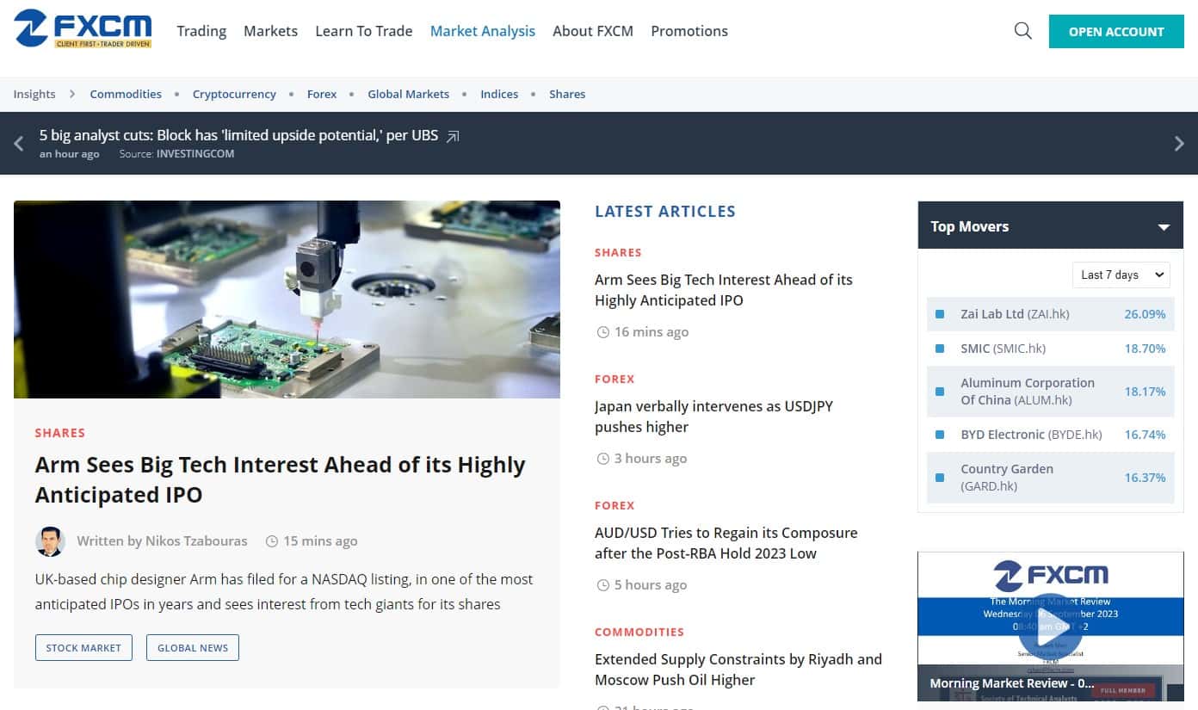Click the blue square beside BYD Electronic
The image size is (1198, 710).
[940, 435]
